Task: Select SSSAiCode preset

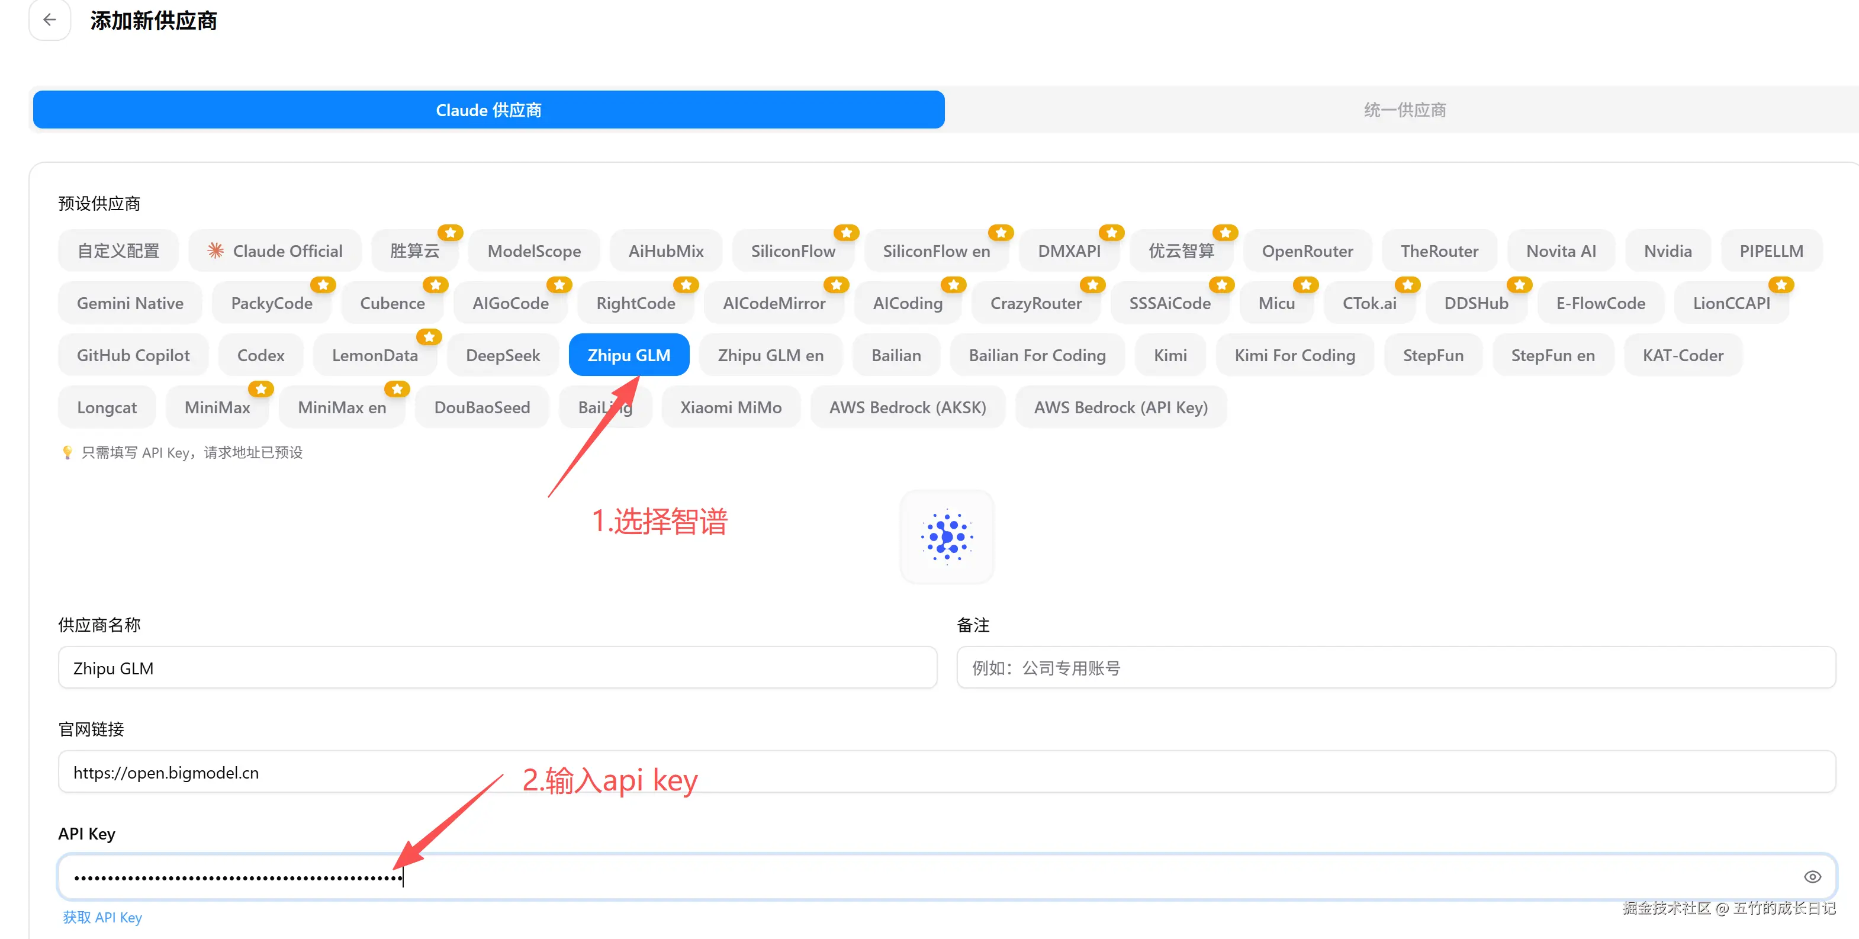Action: tap(1170, 303)
